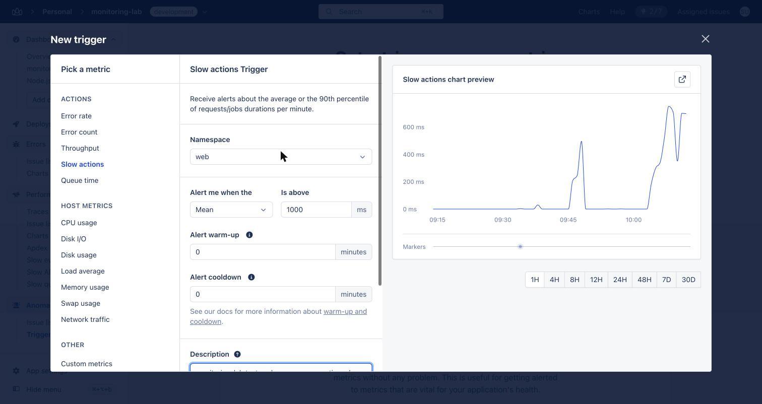Select the Disk I/O host metric

74,239
